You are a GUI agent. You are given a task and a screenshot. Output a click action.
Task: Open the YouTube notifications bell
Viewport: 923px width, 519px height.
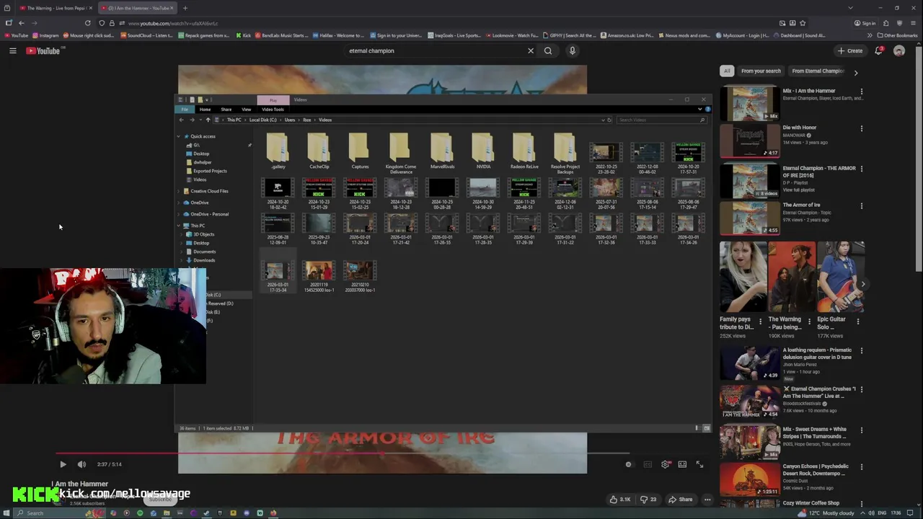(x=878, y=50)
